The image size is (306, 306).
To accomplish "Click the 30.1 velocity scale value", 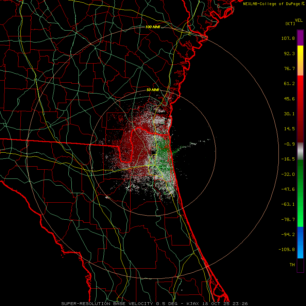I will (289, 114).
